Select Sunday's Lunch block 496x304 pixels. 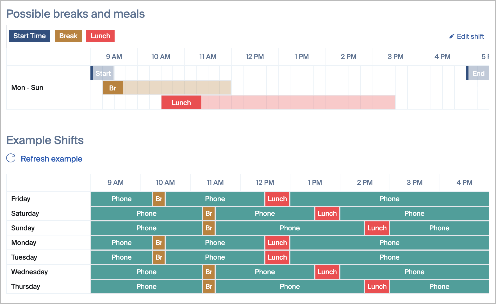coord(377,228)
